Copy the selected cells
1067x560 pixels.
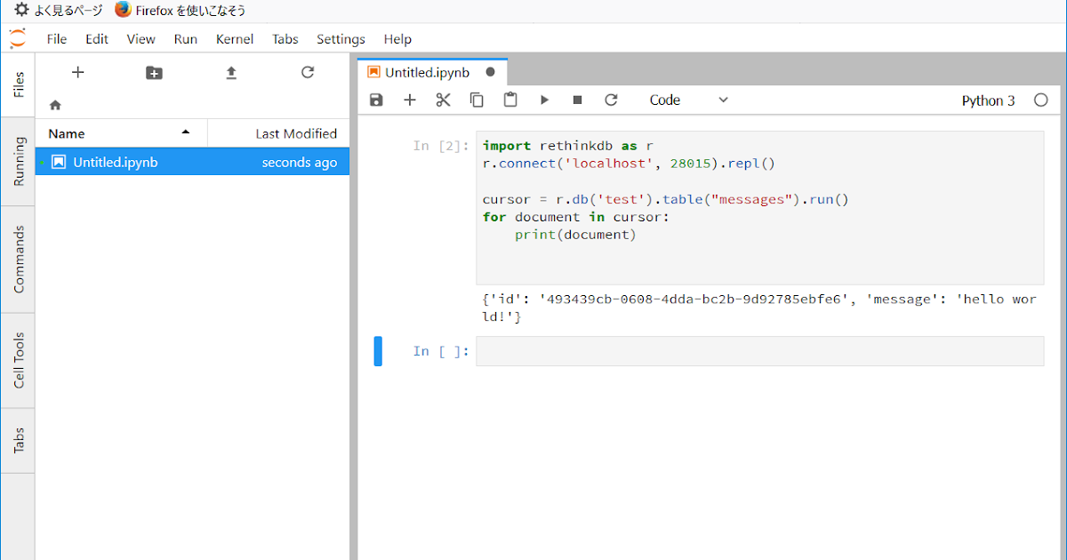[x=477, y=100]
